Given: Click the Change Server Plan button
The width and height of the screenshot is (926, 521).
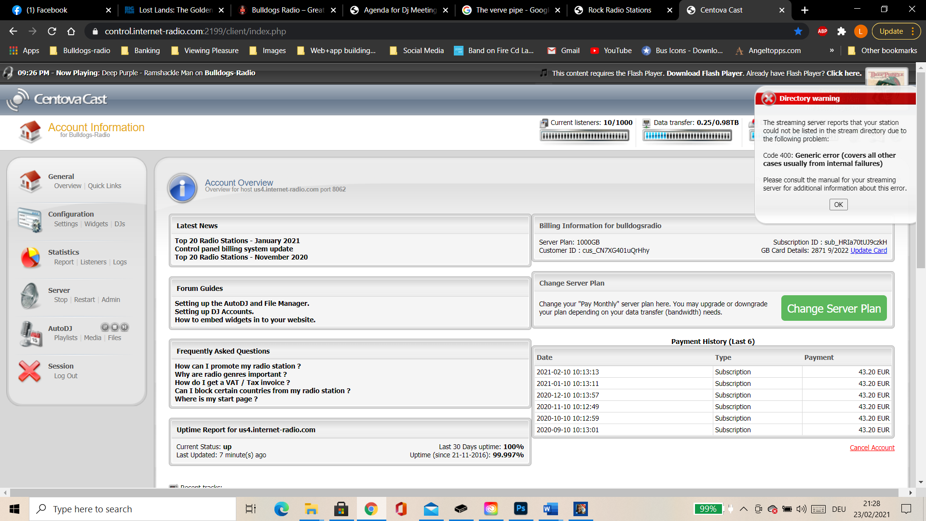Looking at the screenshot, I should click(x=833, y=308).
